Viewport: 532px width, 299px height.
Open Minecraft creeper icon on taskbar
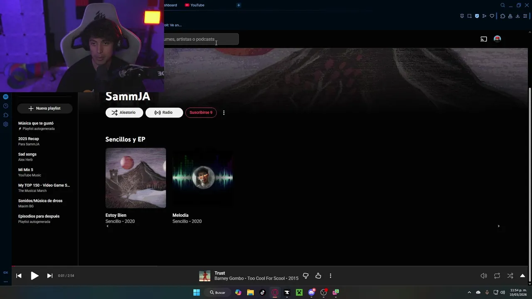pos(299,292)
